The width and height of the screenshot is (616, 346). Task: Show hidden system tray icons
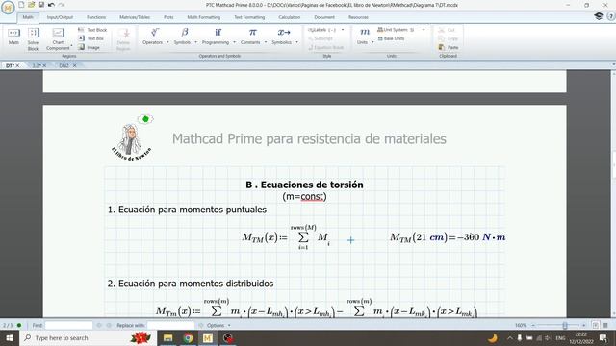[x=510, y=337]
